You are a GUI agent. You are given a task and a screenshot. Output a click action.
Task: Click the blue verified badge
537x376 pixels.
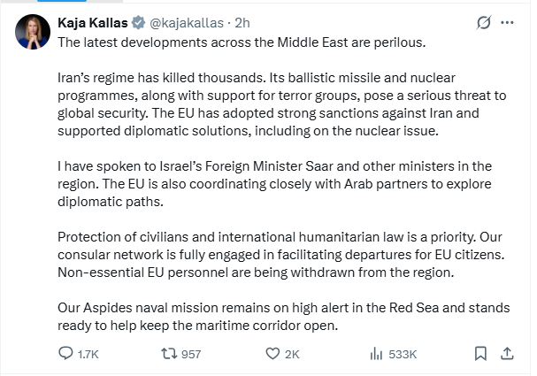(138, 20)
